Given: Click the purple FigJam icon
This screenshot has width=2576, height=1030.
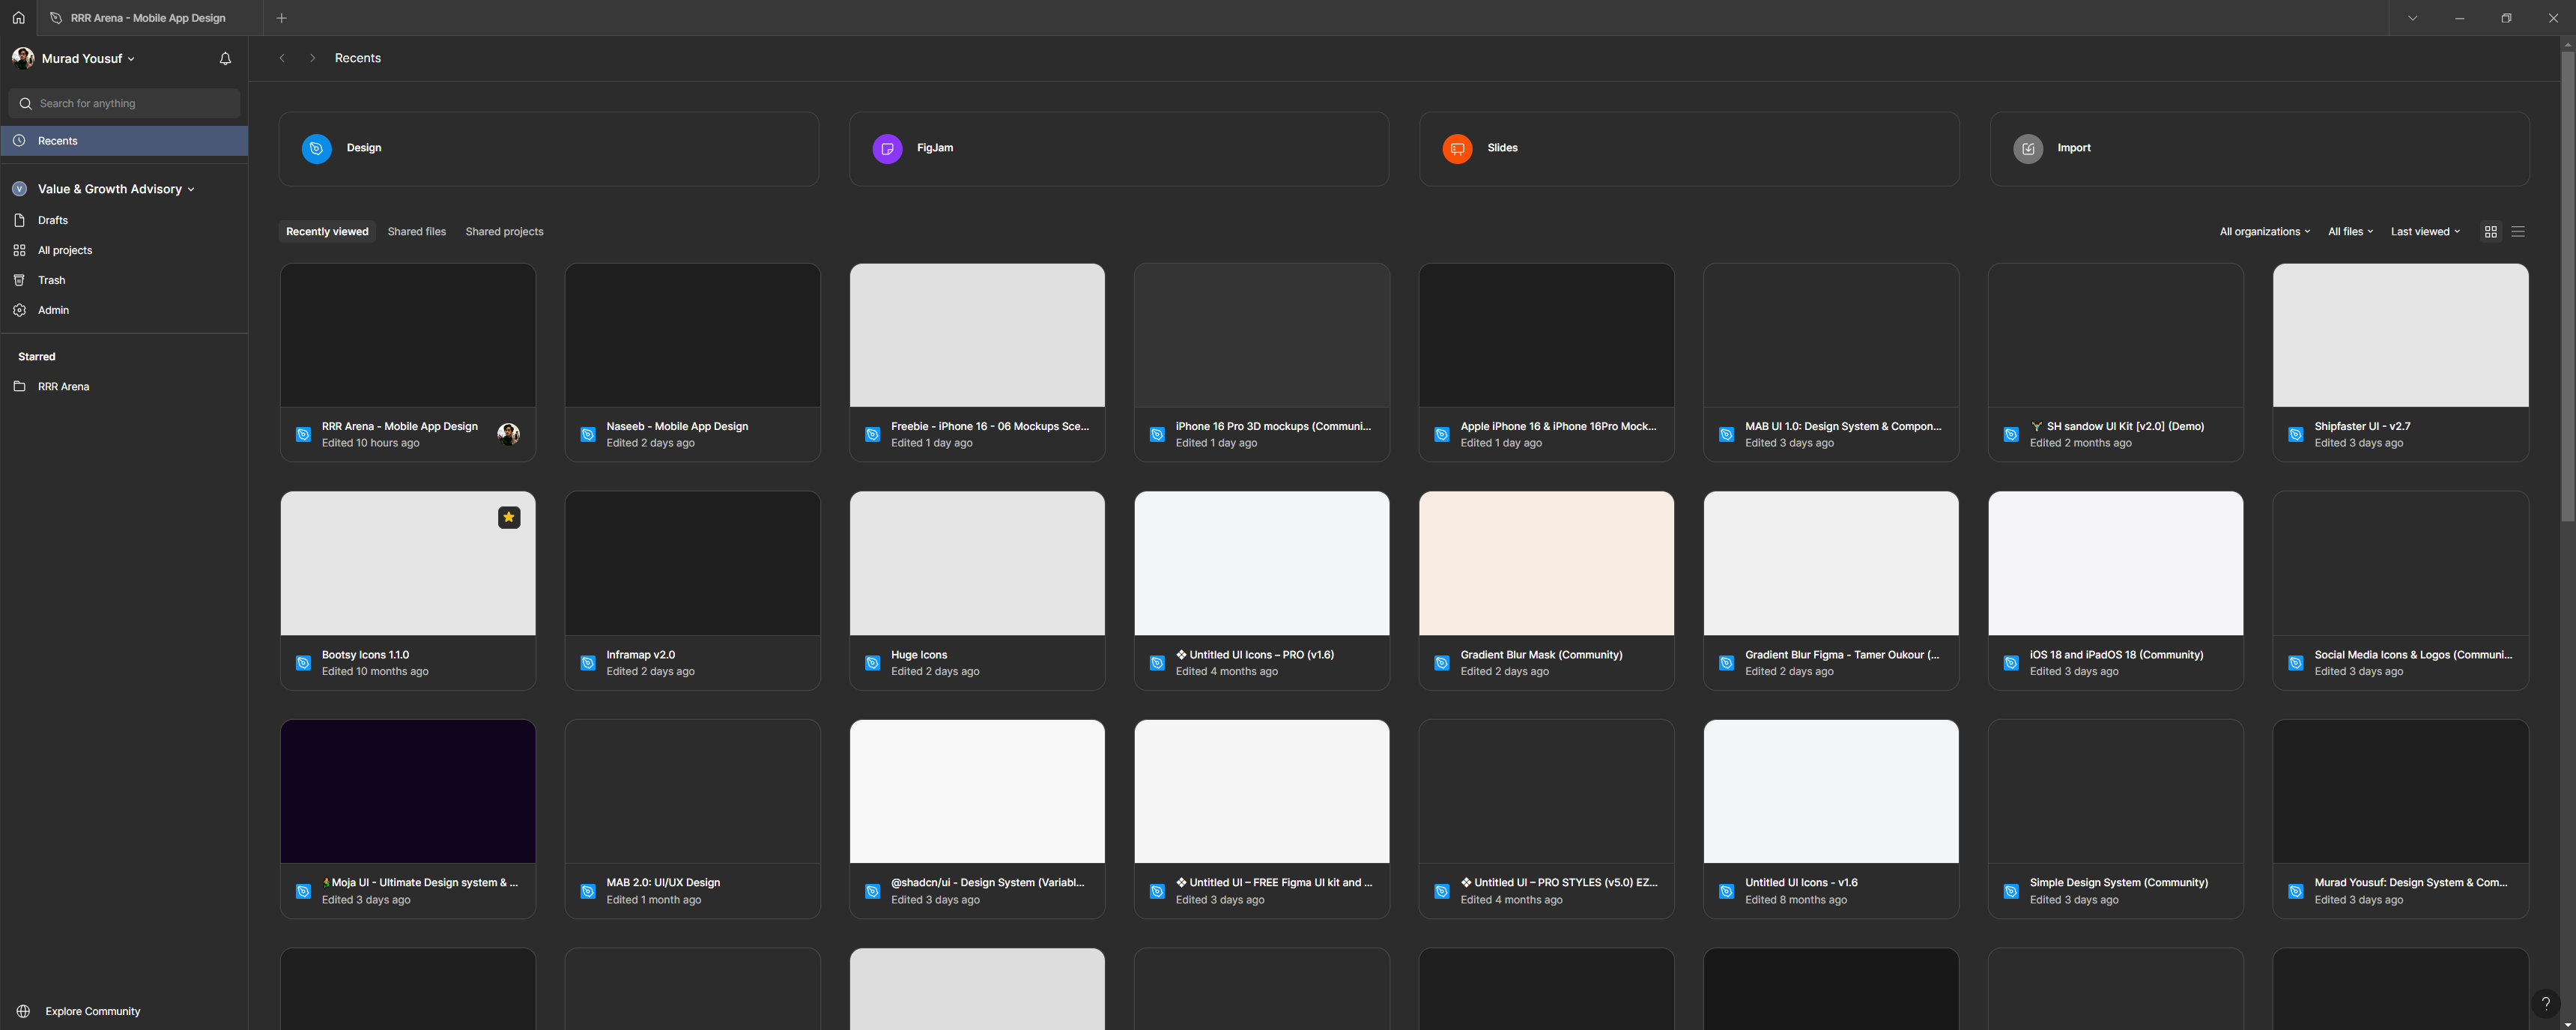Looking at the screenshot, I should (x=887, y=149).
